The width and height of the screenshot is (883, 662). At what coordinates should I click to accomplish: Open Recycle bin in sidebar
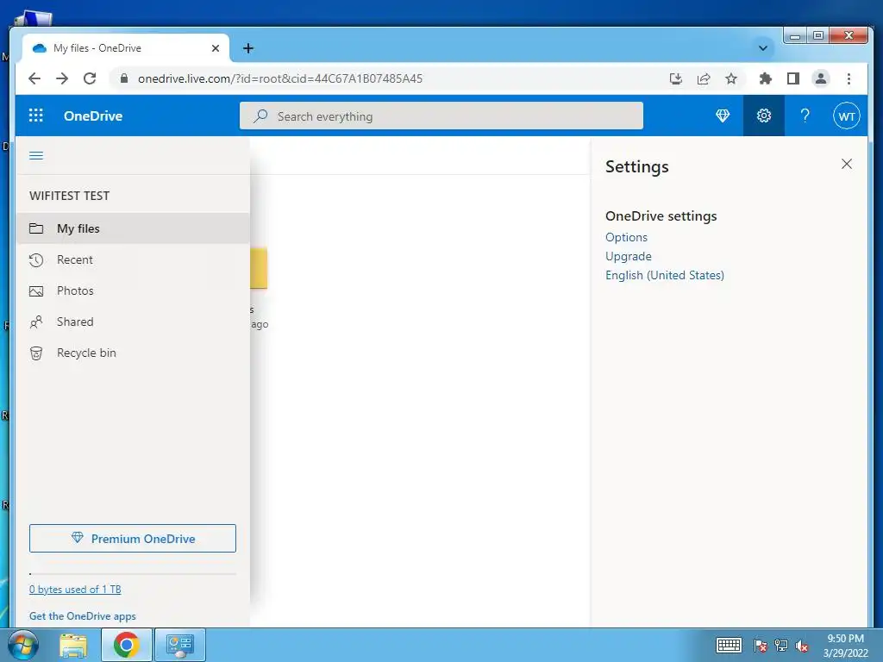[x=133, y=353]
